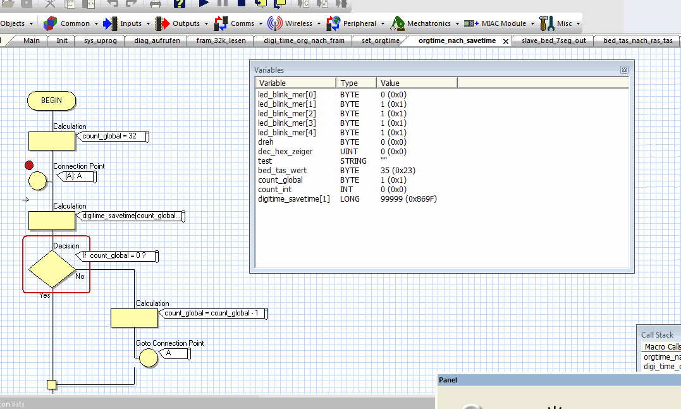Screen dimensions: 681x409
Task: Stop the simulation with the Stop icon
Action: pyautogui.click(x=242, y=3)
